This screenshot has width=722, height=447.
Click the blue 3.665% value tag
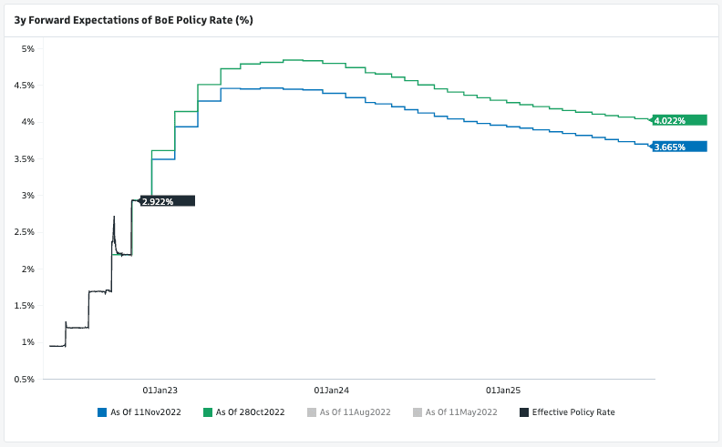[680, 147]
